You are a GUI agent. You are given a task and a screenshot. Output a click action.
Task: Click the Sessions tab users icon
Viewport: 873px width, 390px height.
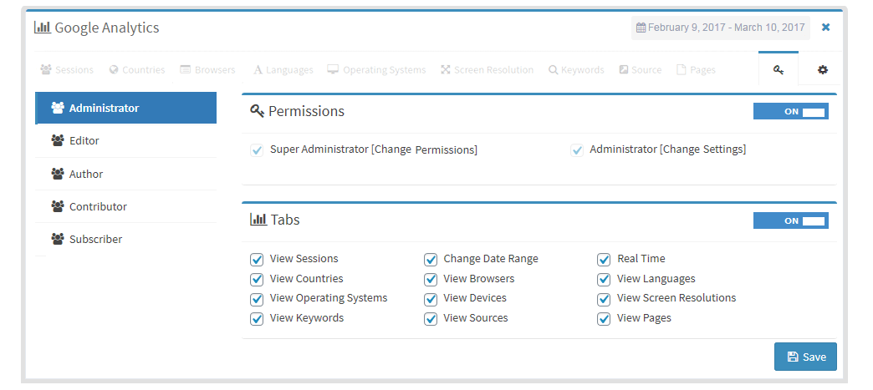point(46,69)
